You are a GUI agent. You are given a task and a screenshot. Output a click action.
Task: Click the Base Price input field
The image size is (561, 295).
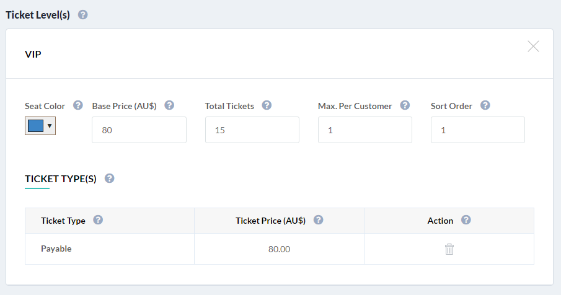click(x=139, y=130)
